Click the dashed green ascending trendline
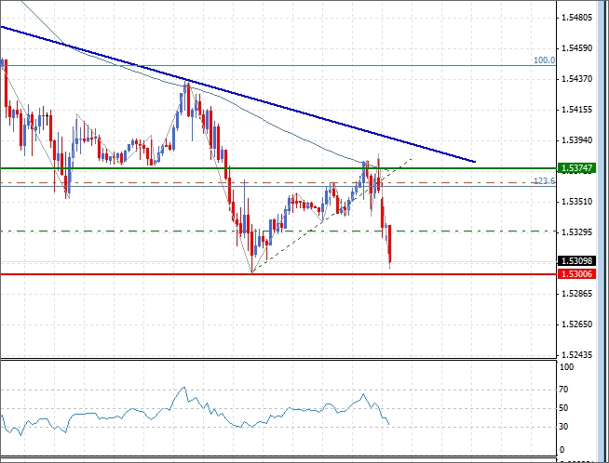Image resolution: width=609 pixels, height=463 pixels. (x=307, y=232)
